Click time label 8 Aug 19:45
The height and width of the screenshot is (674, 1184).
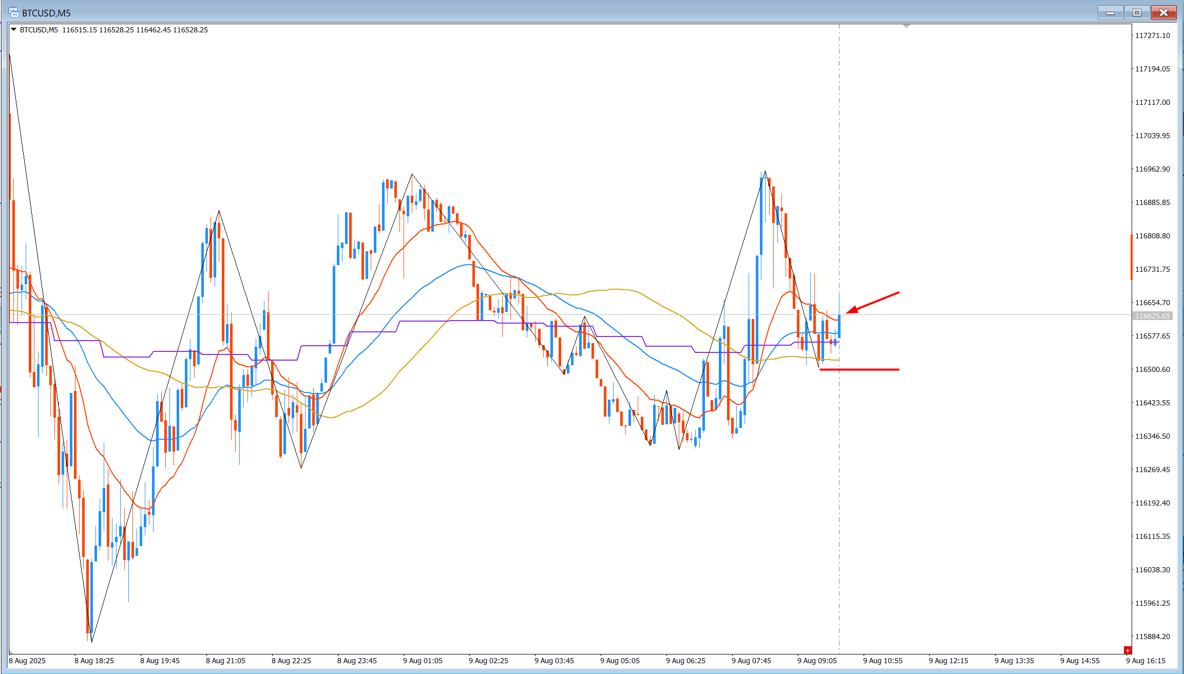[x=160, y=661]
